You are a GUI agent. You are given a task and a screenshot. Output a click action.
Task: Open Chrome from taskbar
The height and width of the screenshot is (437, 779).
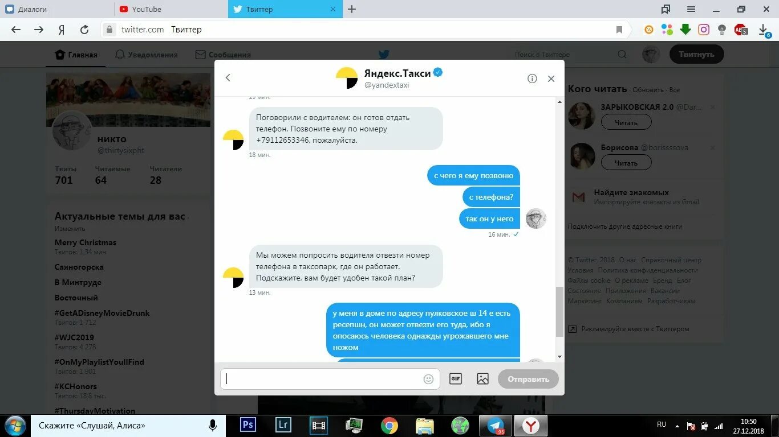point(389,425)
